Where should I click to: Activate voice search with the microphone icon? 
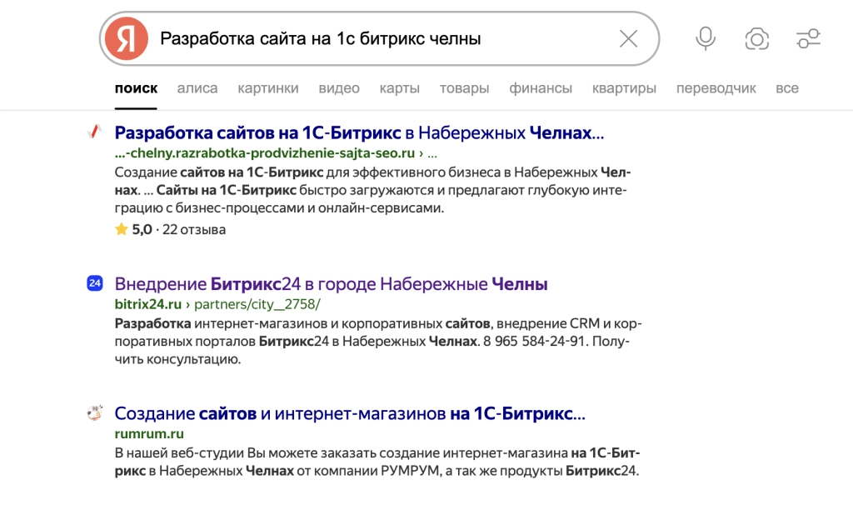coord(706,38)
